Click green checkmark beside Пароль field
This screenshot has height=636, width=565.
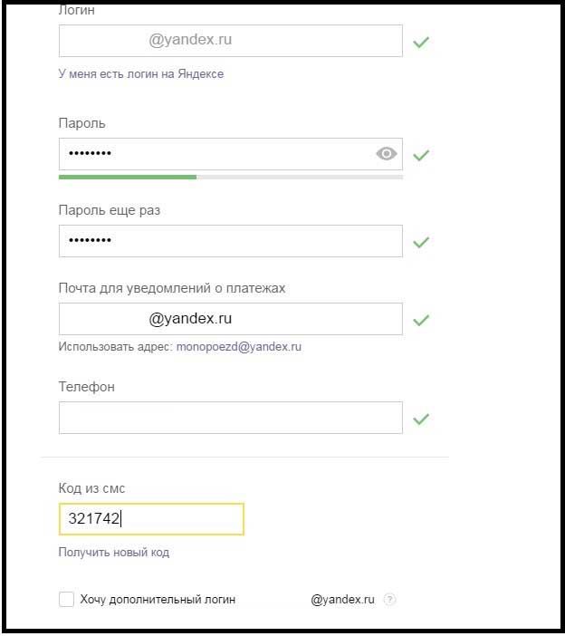pos(421,155)
